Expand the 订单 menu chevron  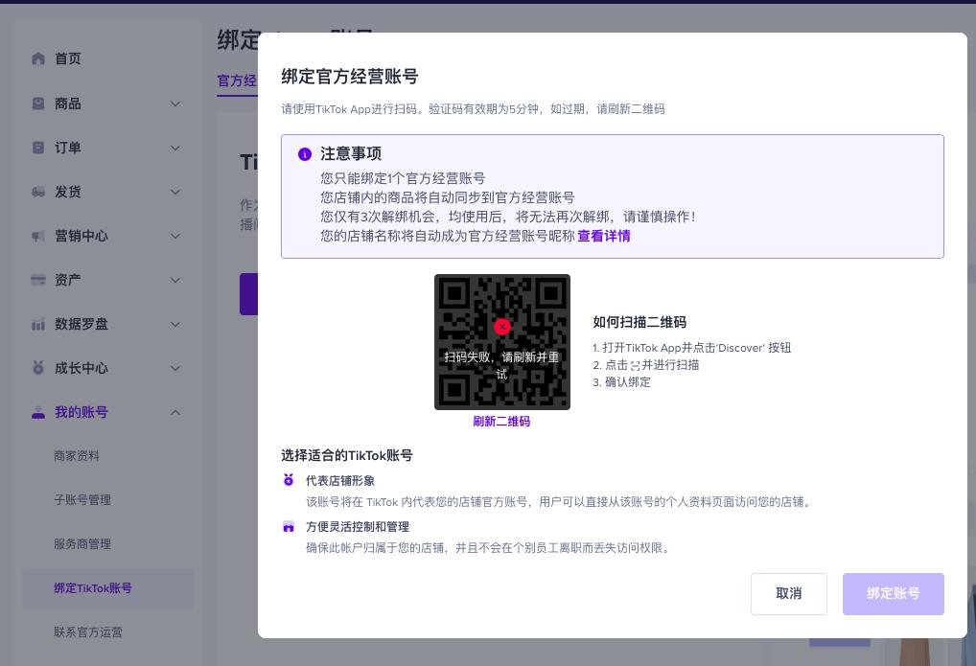(x=175, y=148)
